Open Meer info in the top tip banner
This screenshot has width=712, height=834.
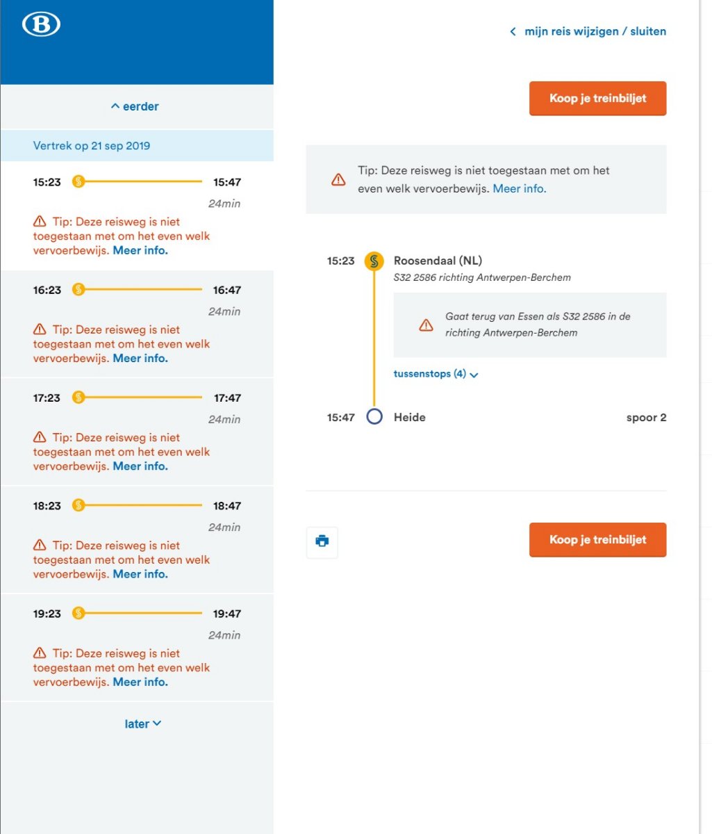[x=519, y=188]
